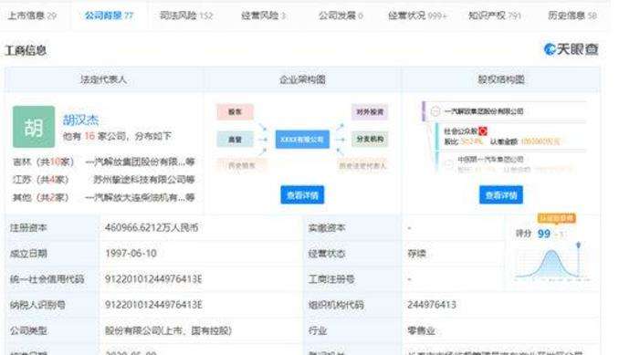Click the 对外投资 node
This screenshot has height=355, width=619.
[370, 112]
